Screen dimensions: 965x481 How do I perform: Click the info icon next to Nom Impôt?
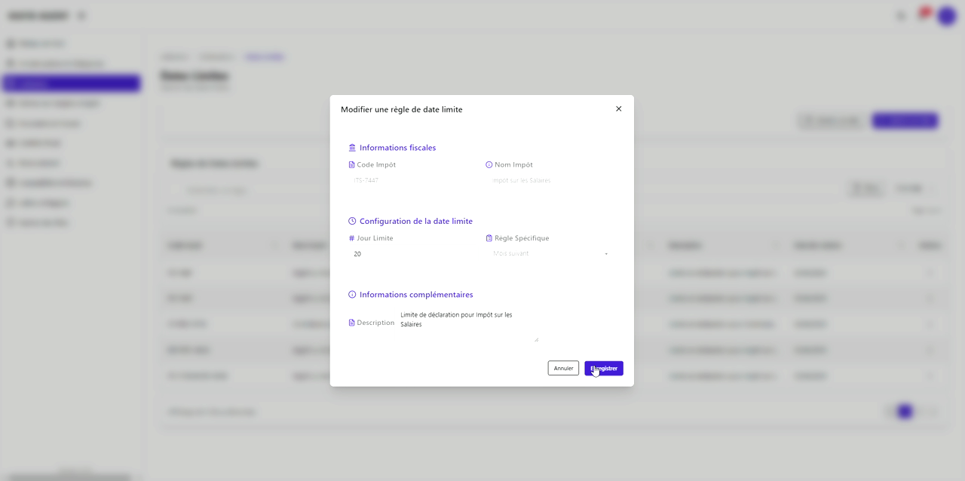489,165
